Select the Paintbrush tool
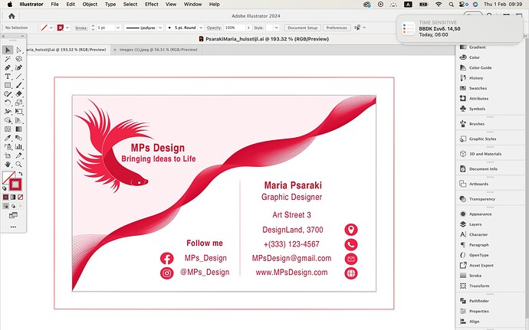529x330 pixels. click(19, 85)
